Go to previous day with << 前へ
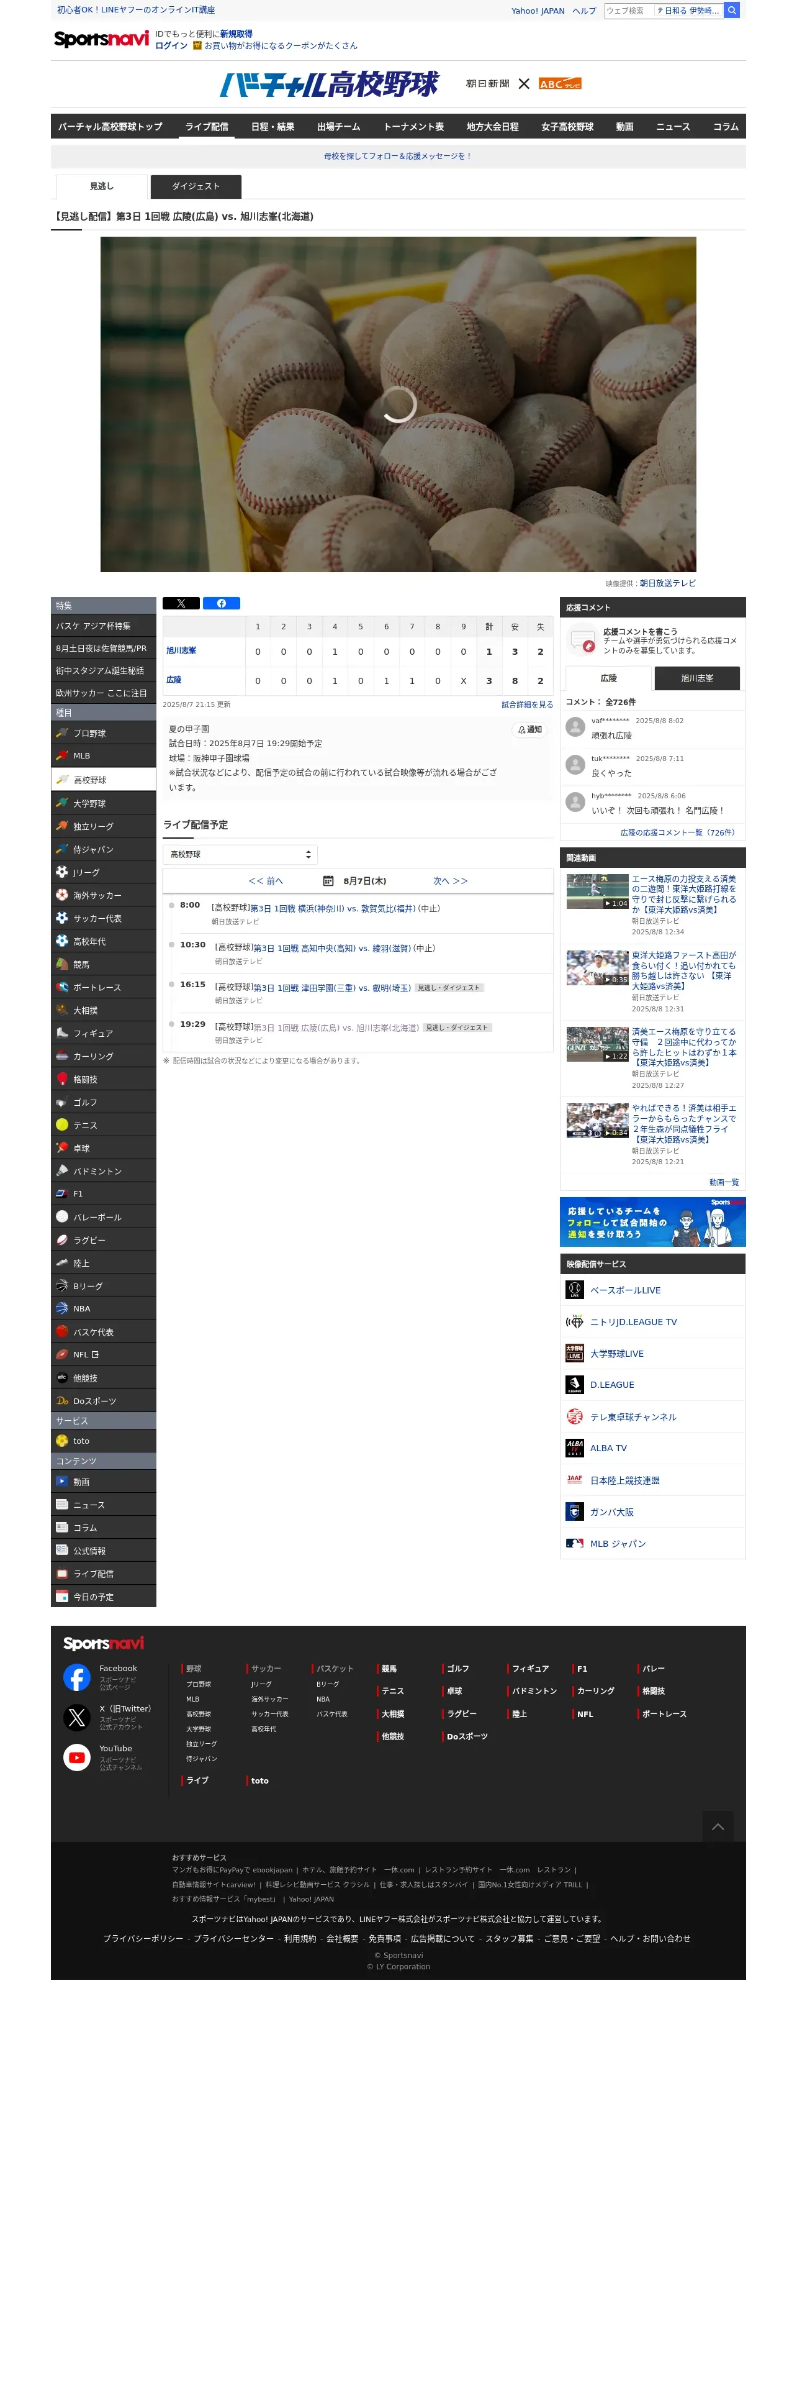797x2393 pixels. point(266,881)
